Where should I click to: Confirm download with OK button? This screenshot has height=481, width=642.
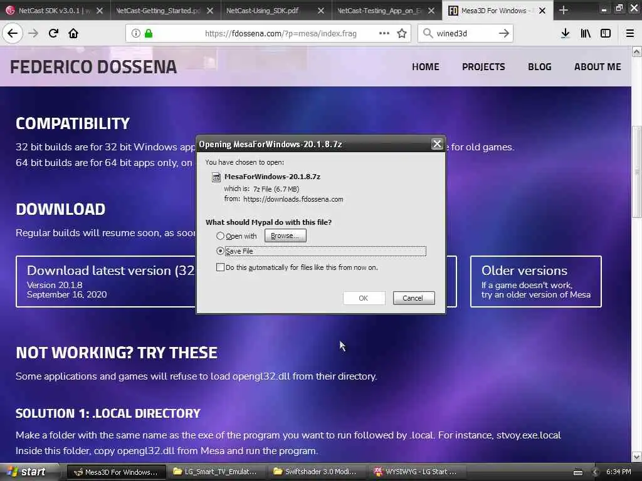(364, 297)
